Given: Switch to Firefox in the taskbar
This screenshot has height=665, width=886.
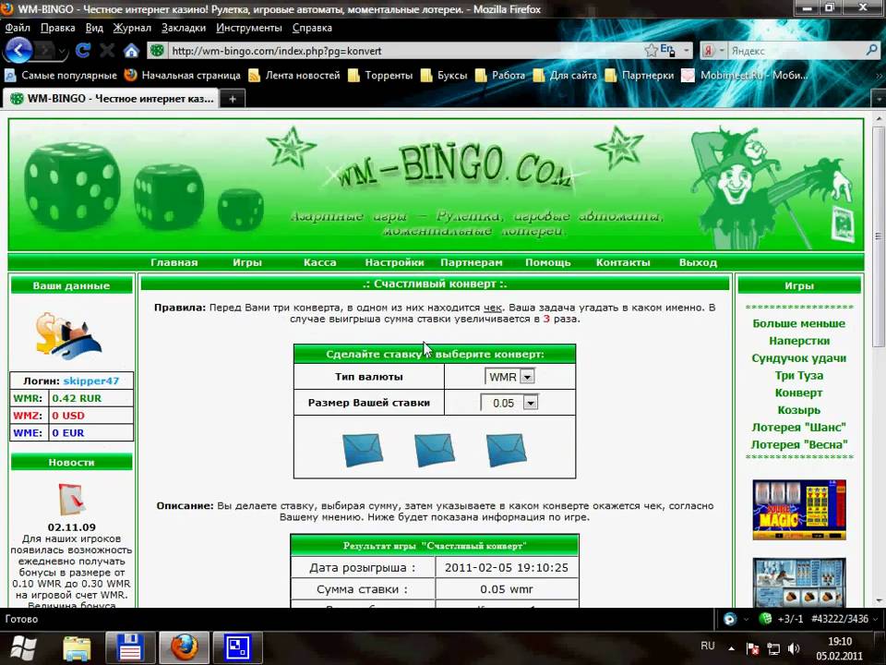Looking at the screenshot, I should pos(185,648).
